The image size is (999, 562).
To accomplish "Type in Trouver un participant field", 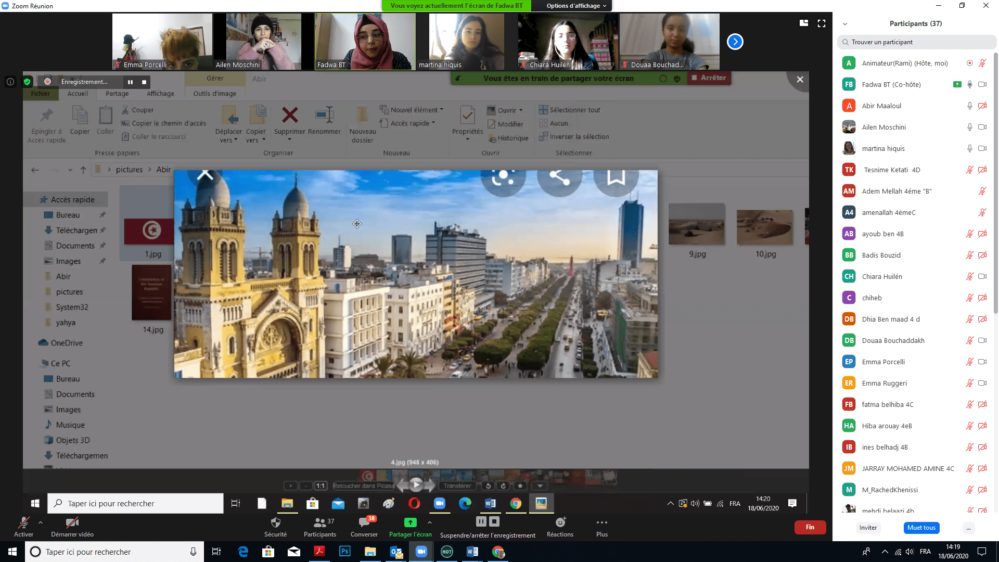I will pyautogui.click(x=916, y=42).
